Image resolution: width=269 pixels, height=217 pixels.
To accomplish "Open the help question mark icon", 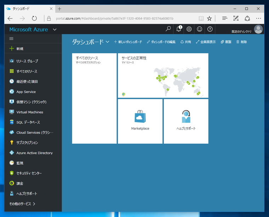I will (210, 29).
